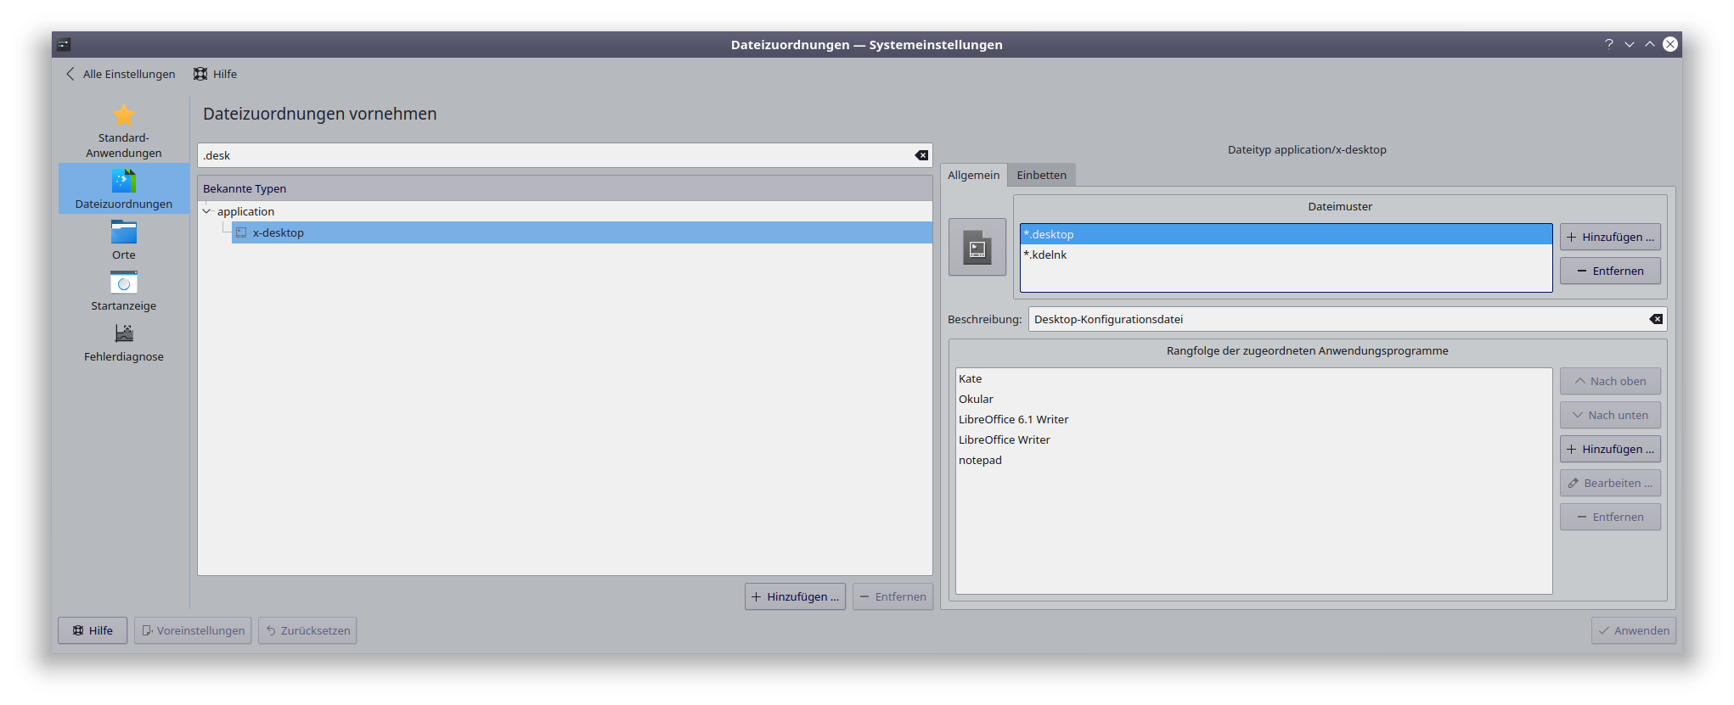Open the Standard-Anwendungen star icon
This screenshot has width=1734, height=705.
tap(124, 115)
